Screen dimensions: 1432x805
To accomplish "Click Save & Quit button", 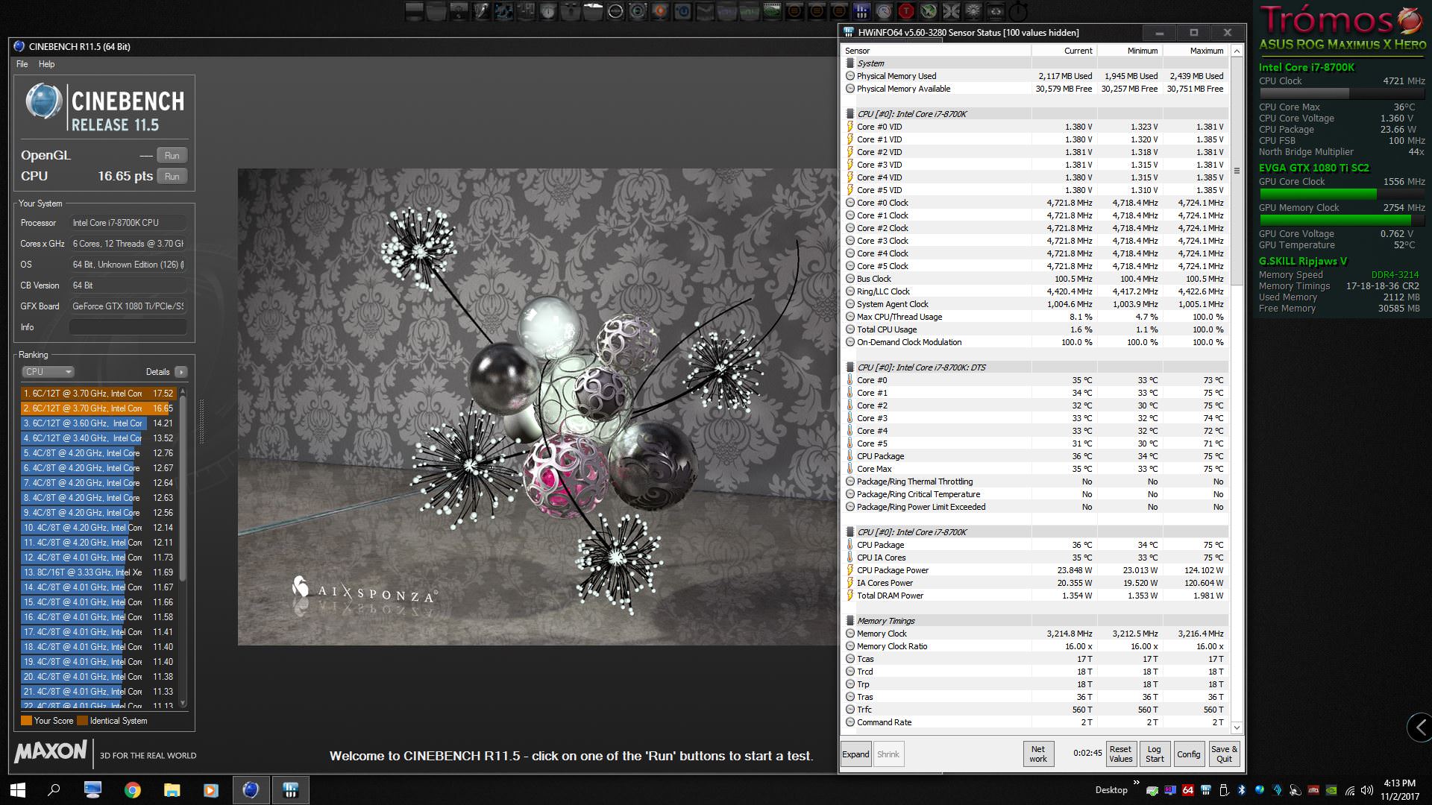I will point(1224,754).
